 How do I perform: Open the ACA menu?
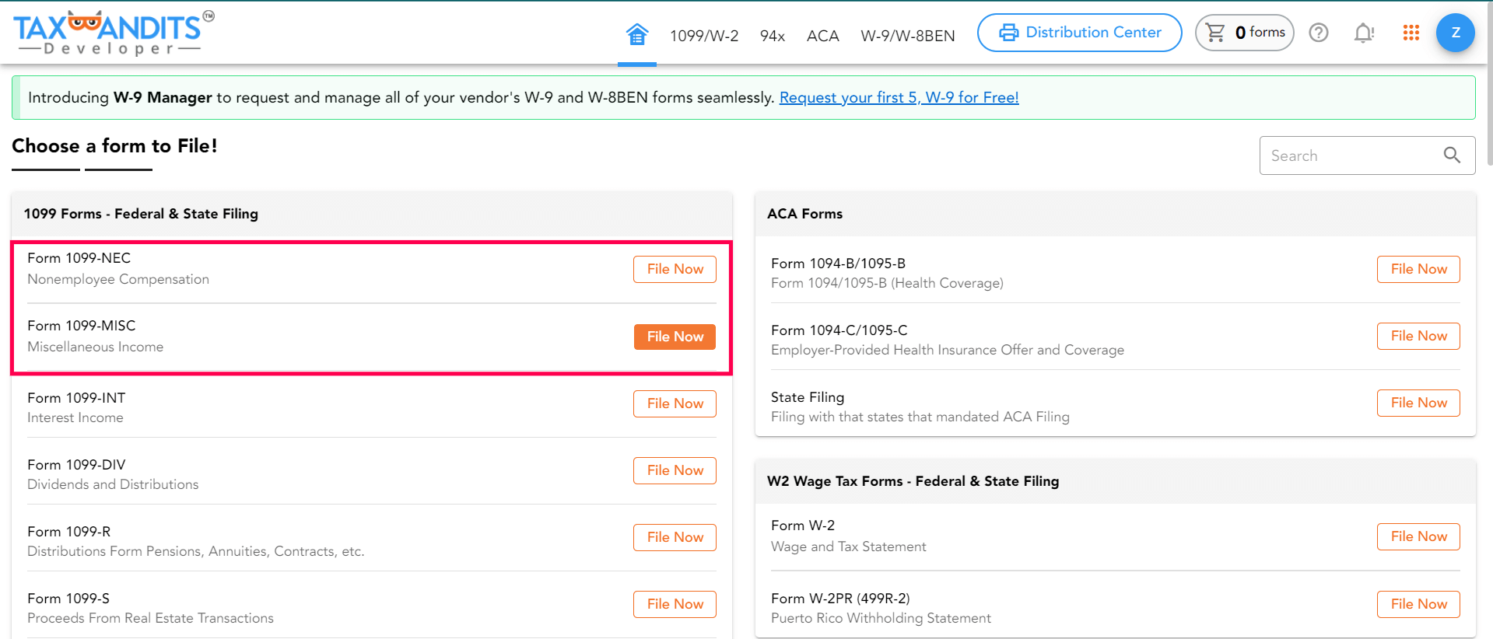tap(822, 36)
